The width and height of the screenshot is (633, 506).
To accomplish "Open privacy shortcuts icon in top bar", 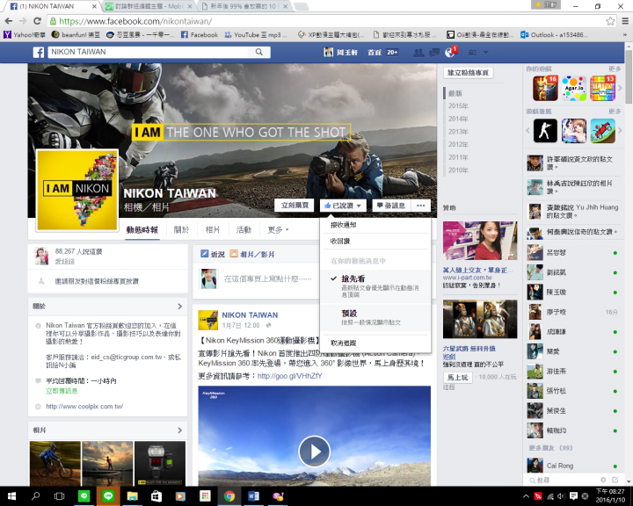I will [472, 53].
